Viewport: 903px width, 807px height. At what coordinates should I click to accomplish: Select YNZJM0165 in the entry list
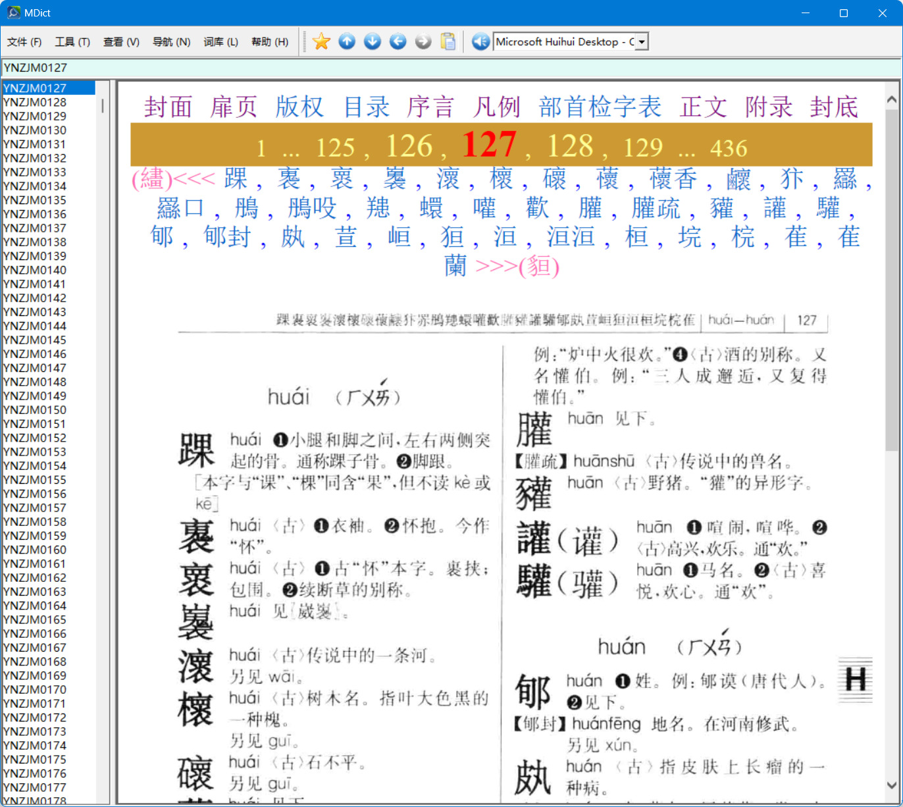tap(35, 619)
